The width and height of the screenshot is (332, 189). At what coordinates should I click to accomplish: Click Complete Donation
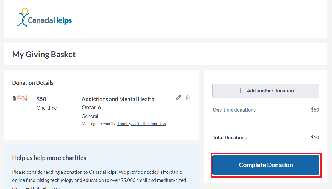[x=266, y=165]
